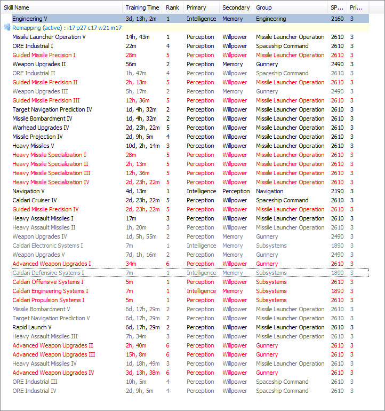The width and height of the screenshot is (385, 411).
Task: Sort by the Primary column header
Action: pyautogui.click(x=202, y=7)
